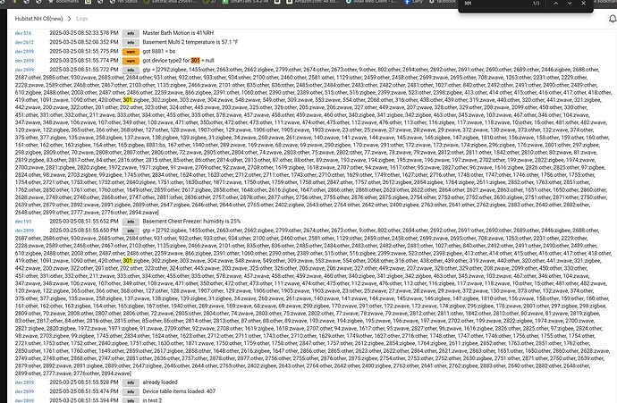
Task: Open dev:2899 link on 'in test 2' row
Action: pos(24,400)
